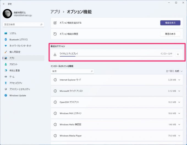Click the アプリ breadcrumb link

point(55,12)
